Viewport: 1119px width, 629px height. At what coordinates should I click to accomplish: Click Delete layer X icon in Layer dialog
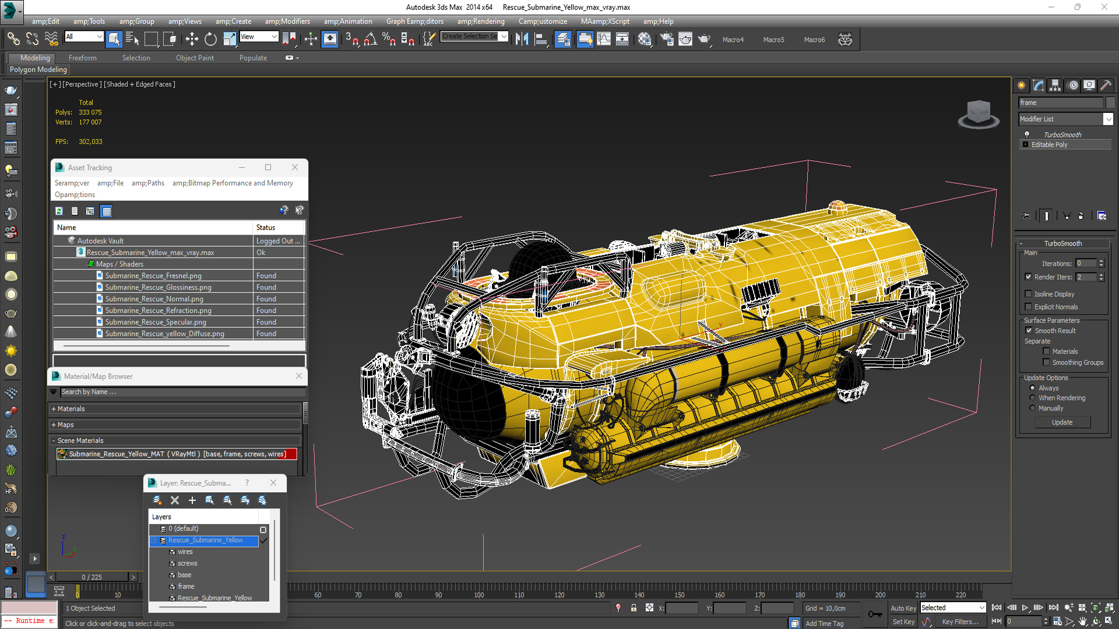point(175,500)
